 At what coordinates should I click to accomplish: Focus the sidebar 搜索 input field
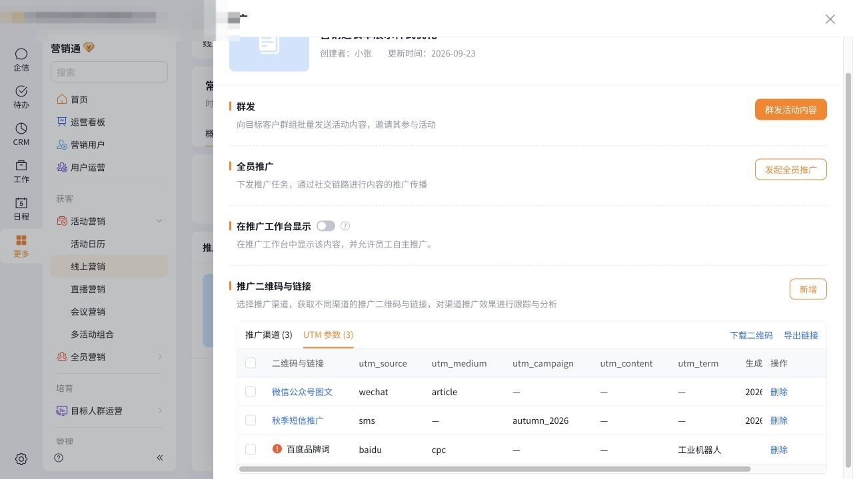click(109, 72)
